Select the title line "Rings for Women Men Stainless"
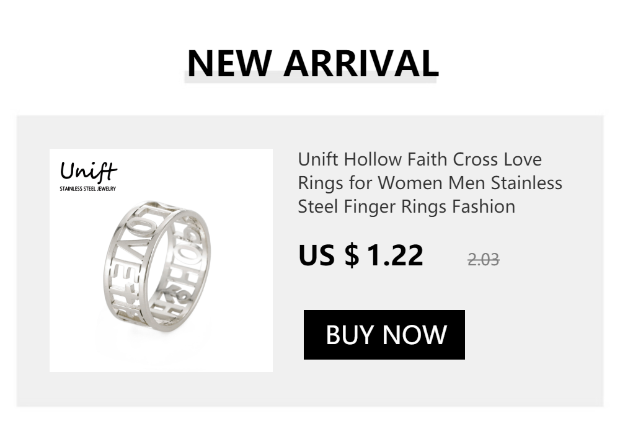Screen dimensions: 620x434 pos(430,183)
